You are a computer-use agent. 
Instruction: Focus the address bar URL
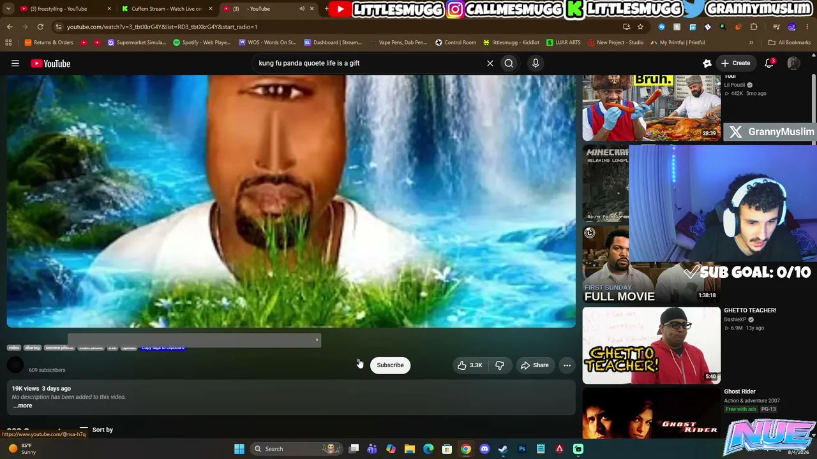[x=162, y=27]
